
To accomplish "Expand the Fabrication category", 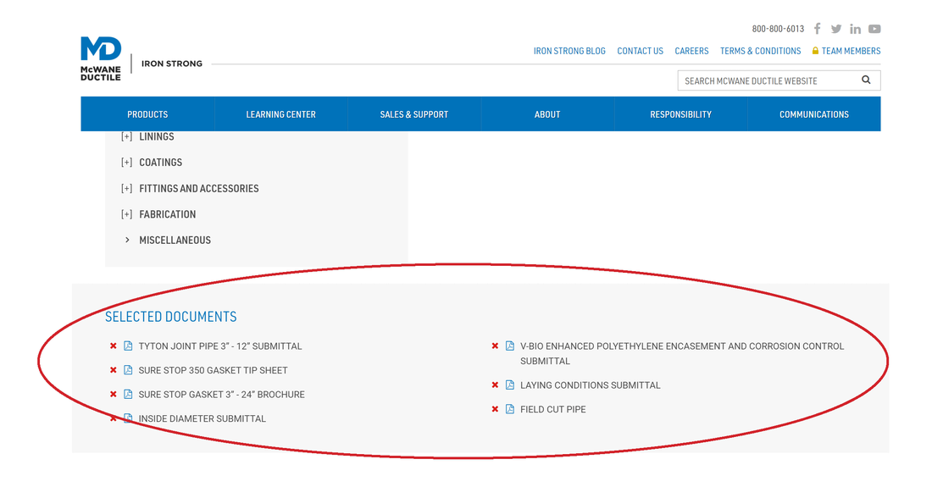I will click(126, 214).
